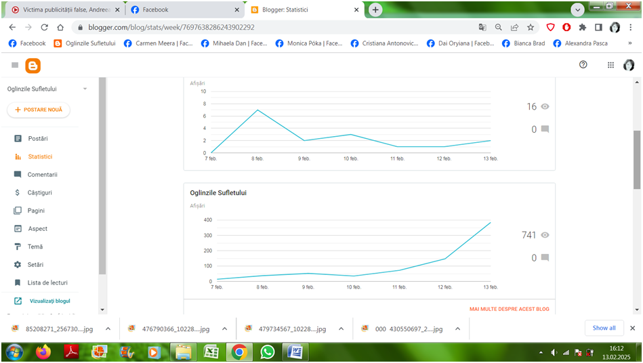Click the orange Blogger logo

pyautogui.click(x=33, y=66)
